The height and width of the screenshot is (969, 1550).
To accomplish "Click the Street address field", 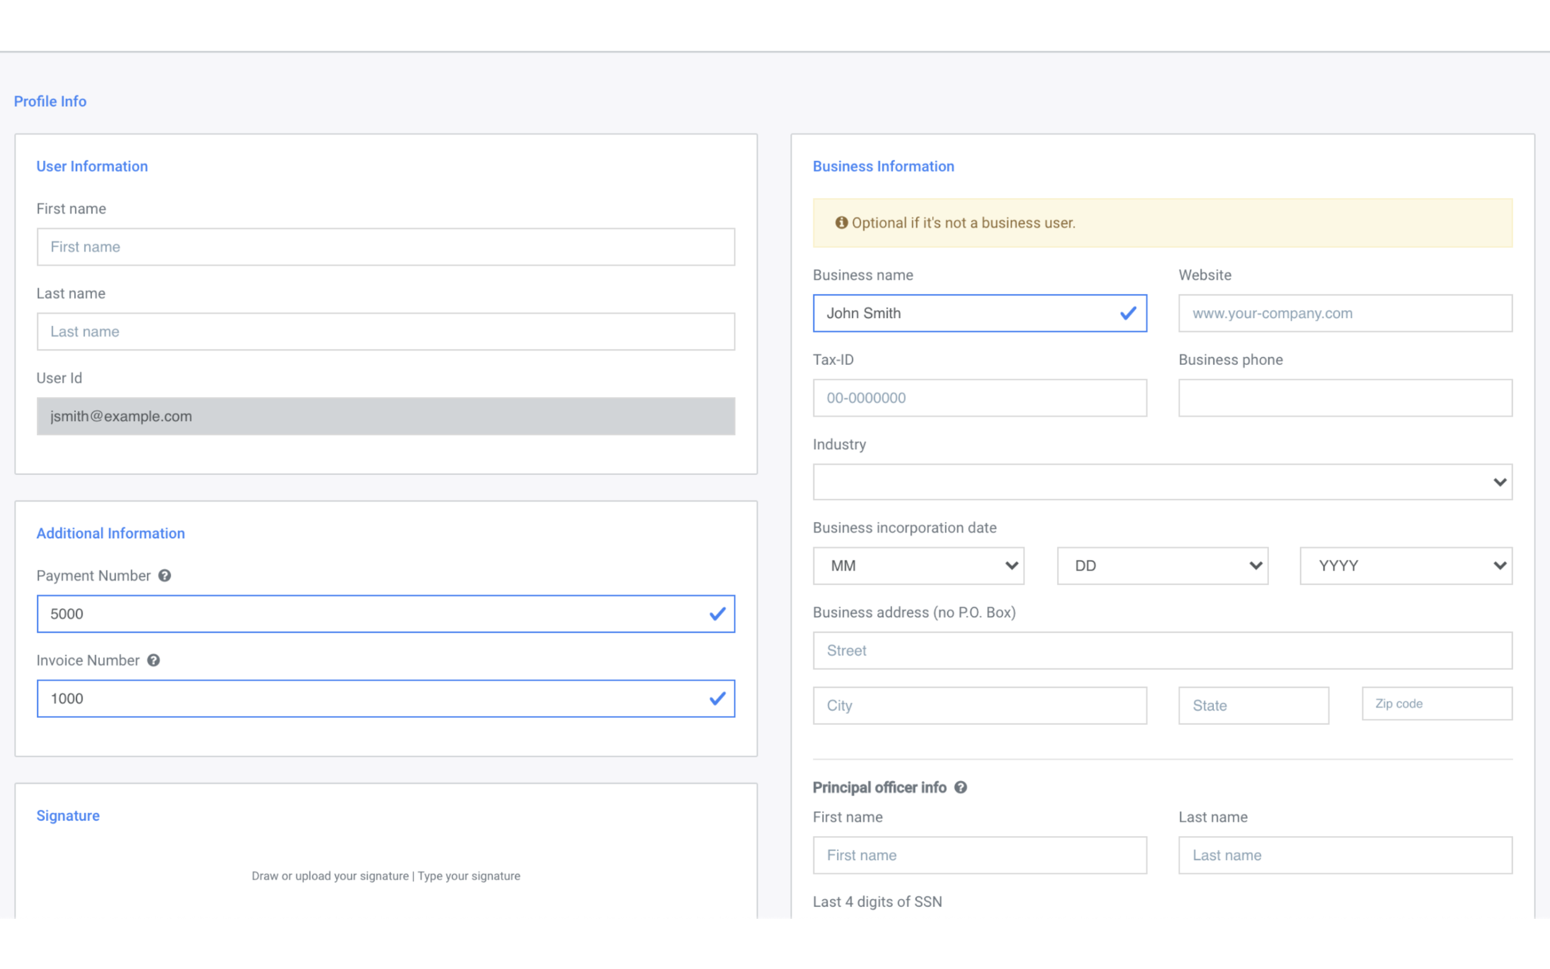I will [x=1162, y=651].
